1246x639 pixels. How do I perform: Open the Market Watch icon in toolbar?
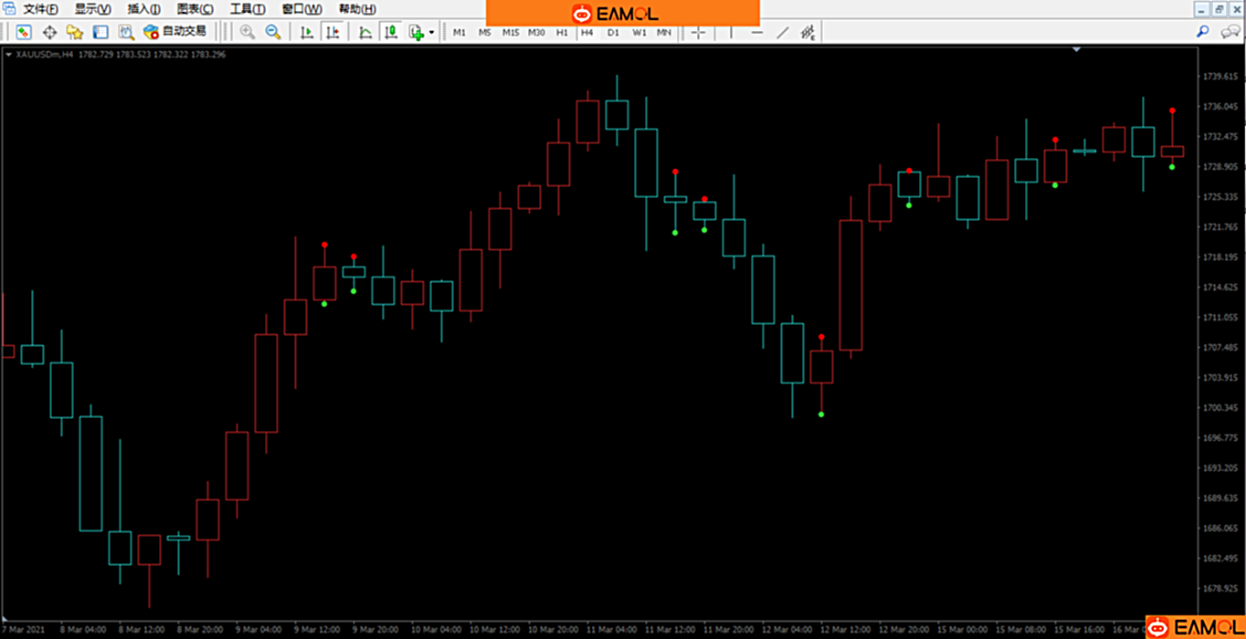click(24, 32)
